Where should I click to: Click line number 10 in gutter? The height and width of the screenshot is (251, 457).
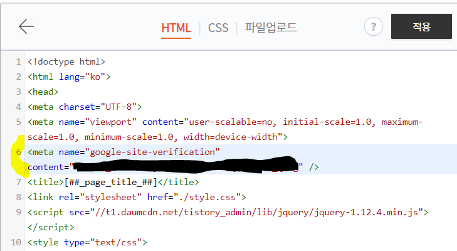point(16,243)
